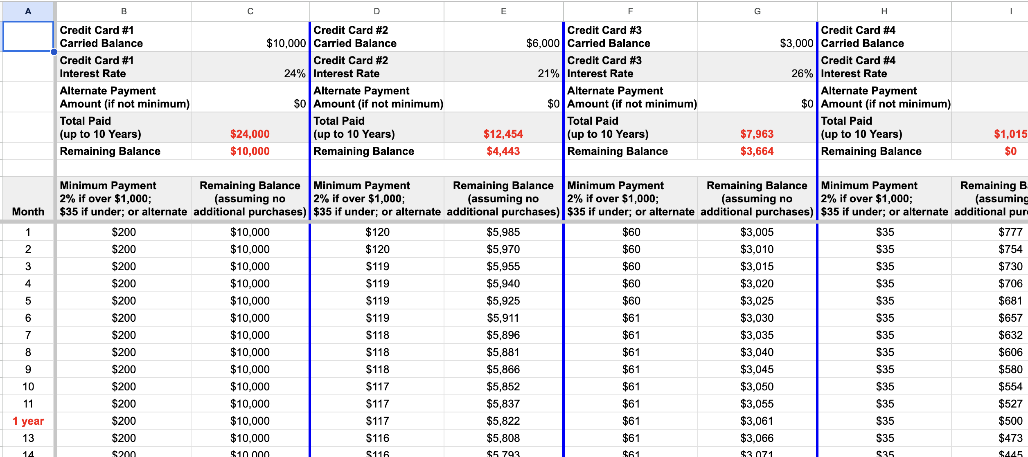Select the Credit Card #3 Interest Rate 26% cell

click(757, 67)
